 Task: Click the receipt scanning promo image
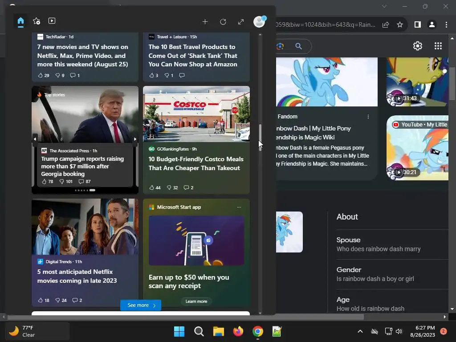coord(196,240)
